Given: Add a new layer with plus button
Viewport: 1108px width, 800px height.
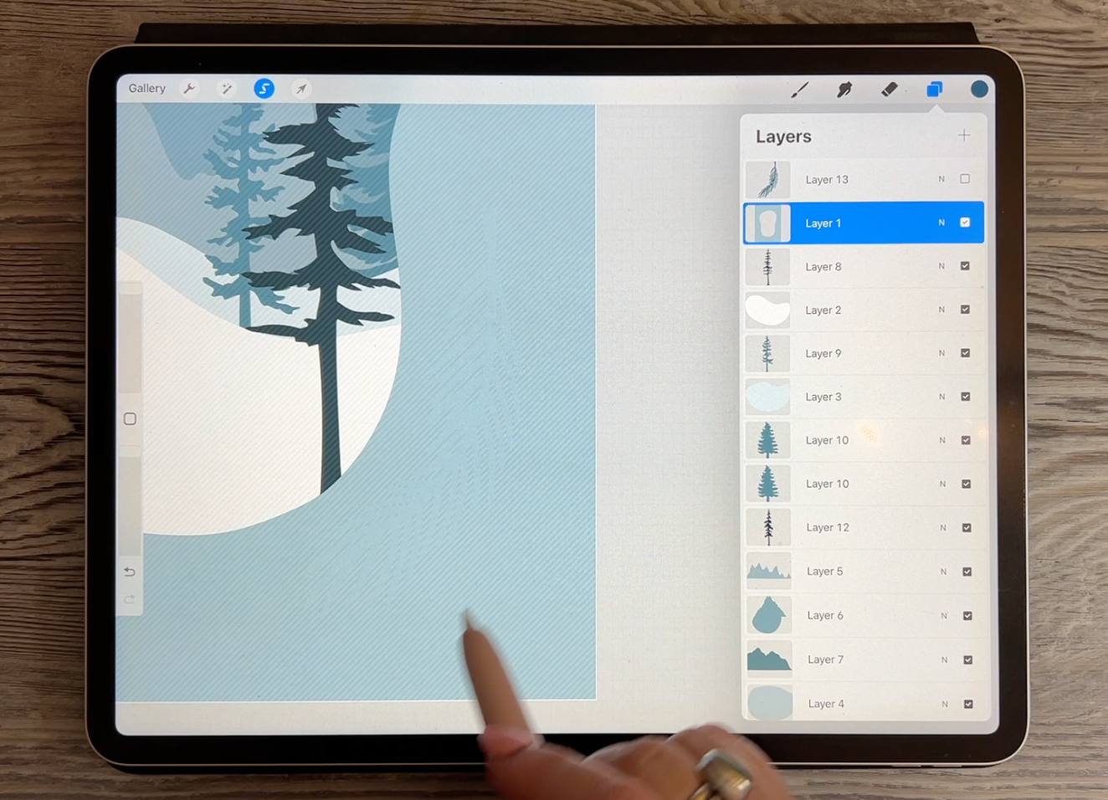Looking at the screenshot, I should pos(964,136).
